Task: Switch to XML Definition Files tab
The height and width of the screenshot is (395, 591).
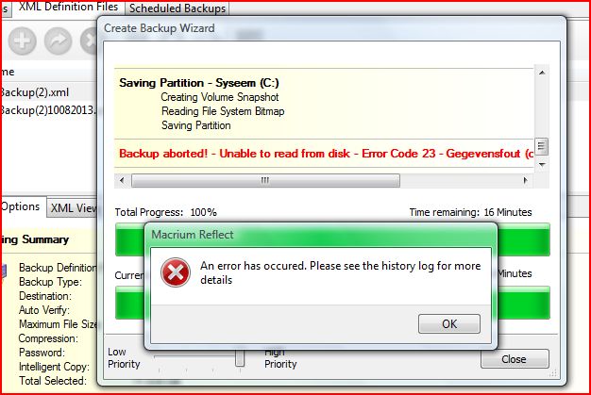Action: click(x=68, y=8)
